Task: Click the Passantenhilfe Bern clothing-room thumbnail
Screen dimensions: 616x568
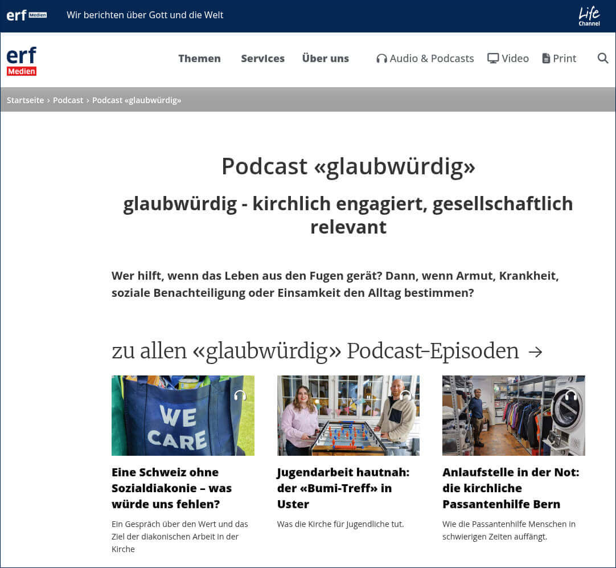Action: point(513,415)
